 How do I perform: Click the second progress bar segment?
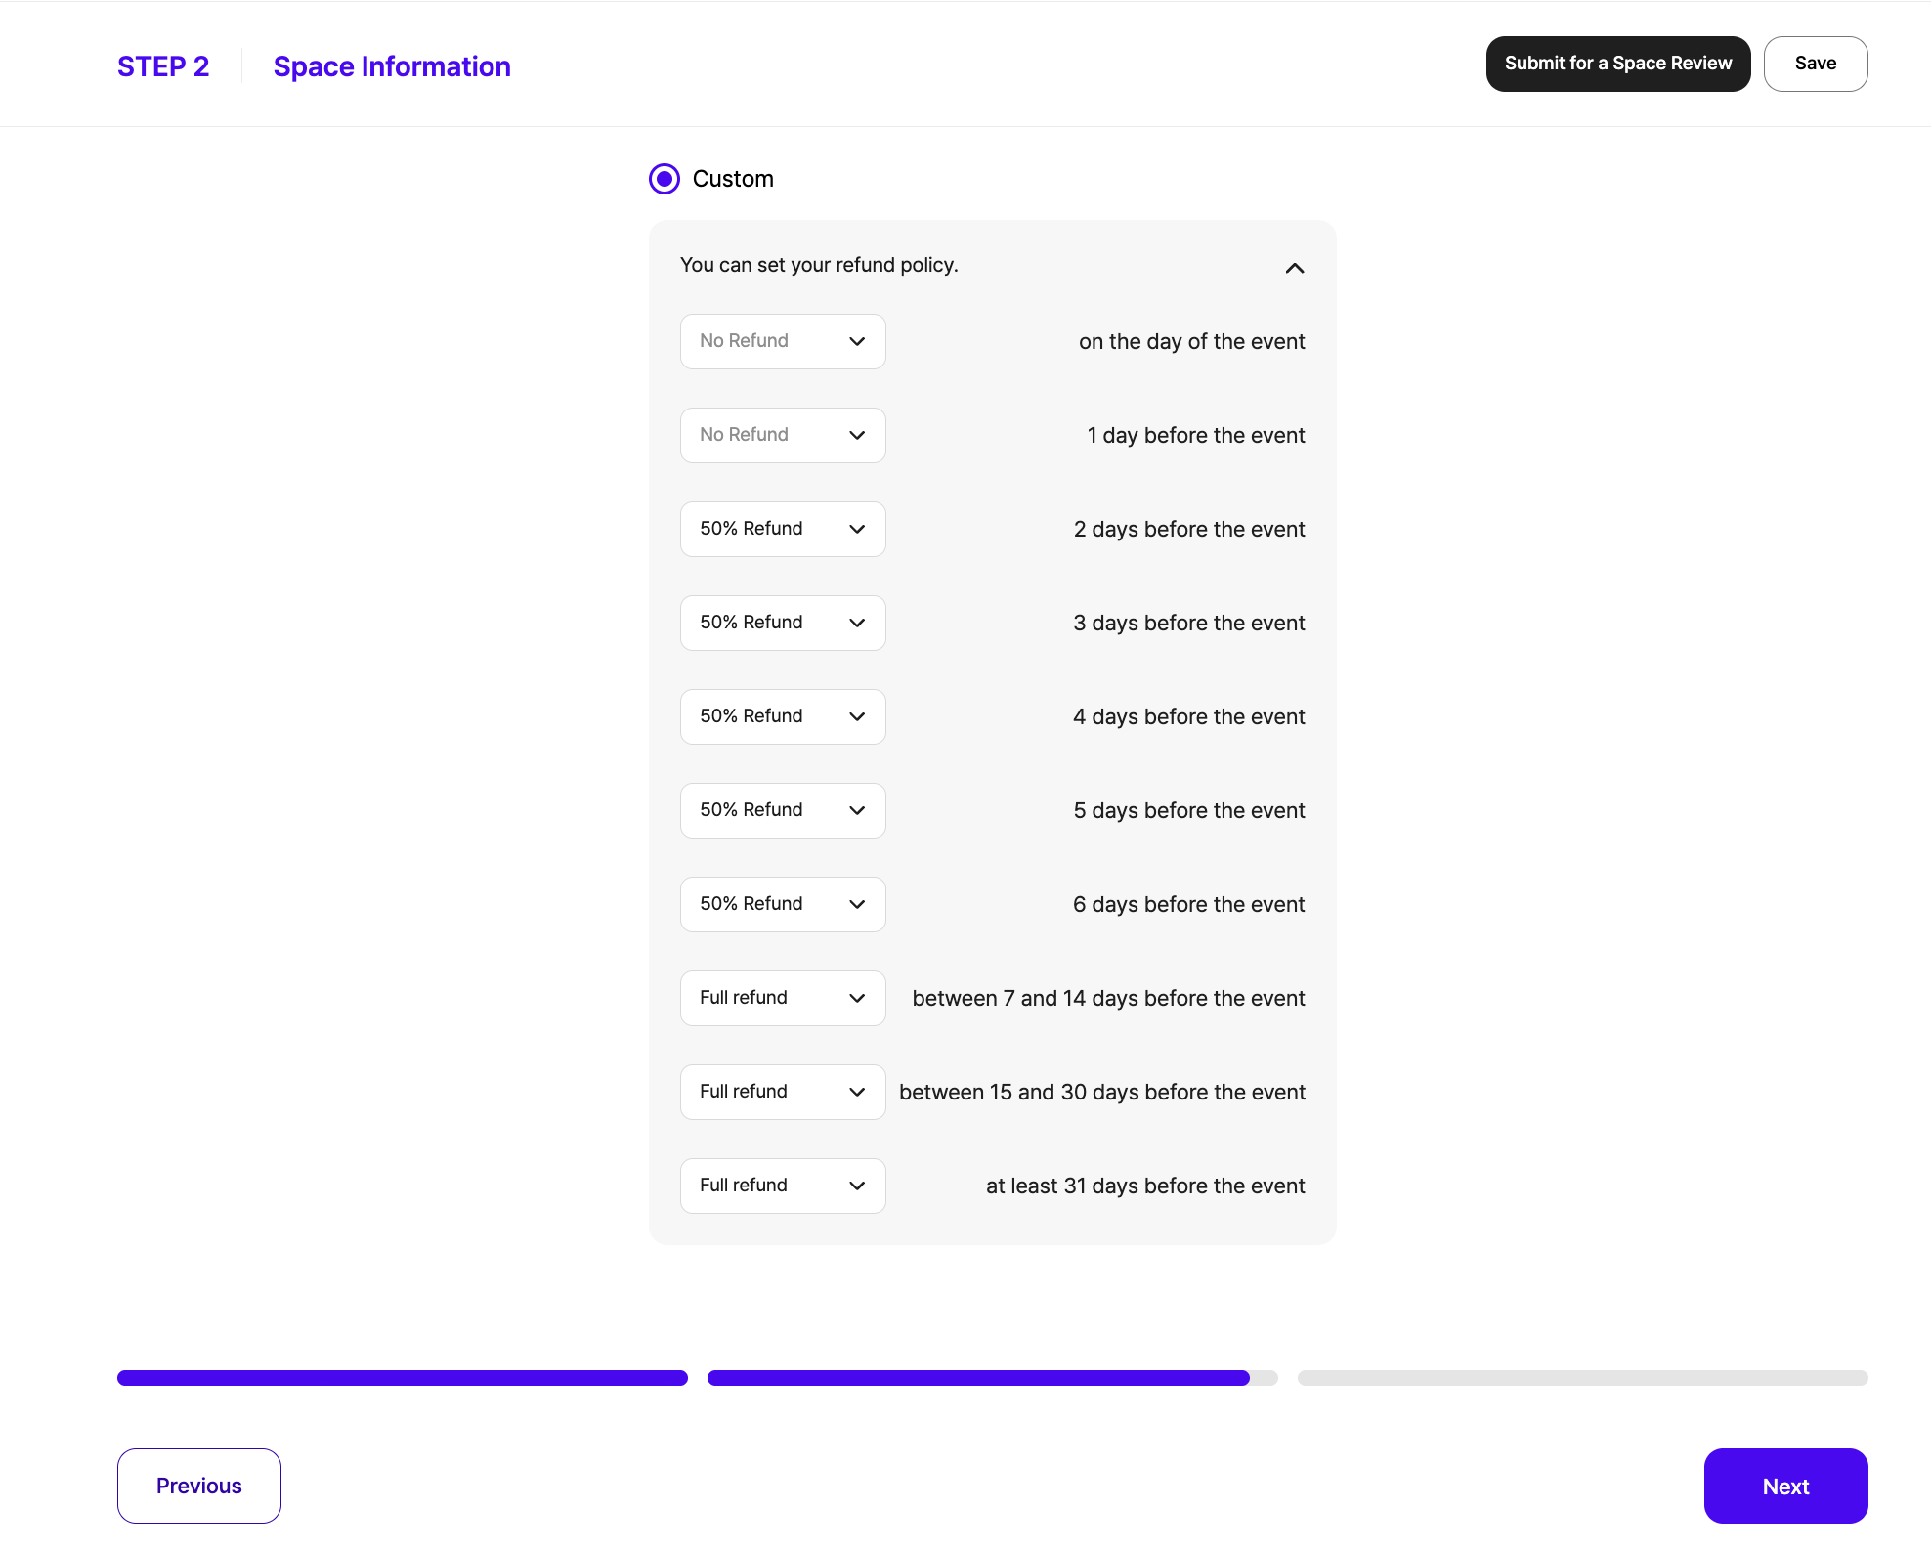(992, 1378)
